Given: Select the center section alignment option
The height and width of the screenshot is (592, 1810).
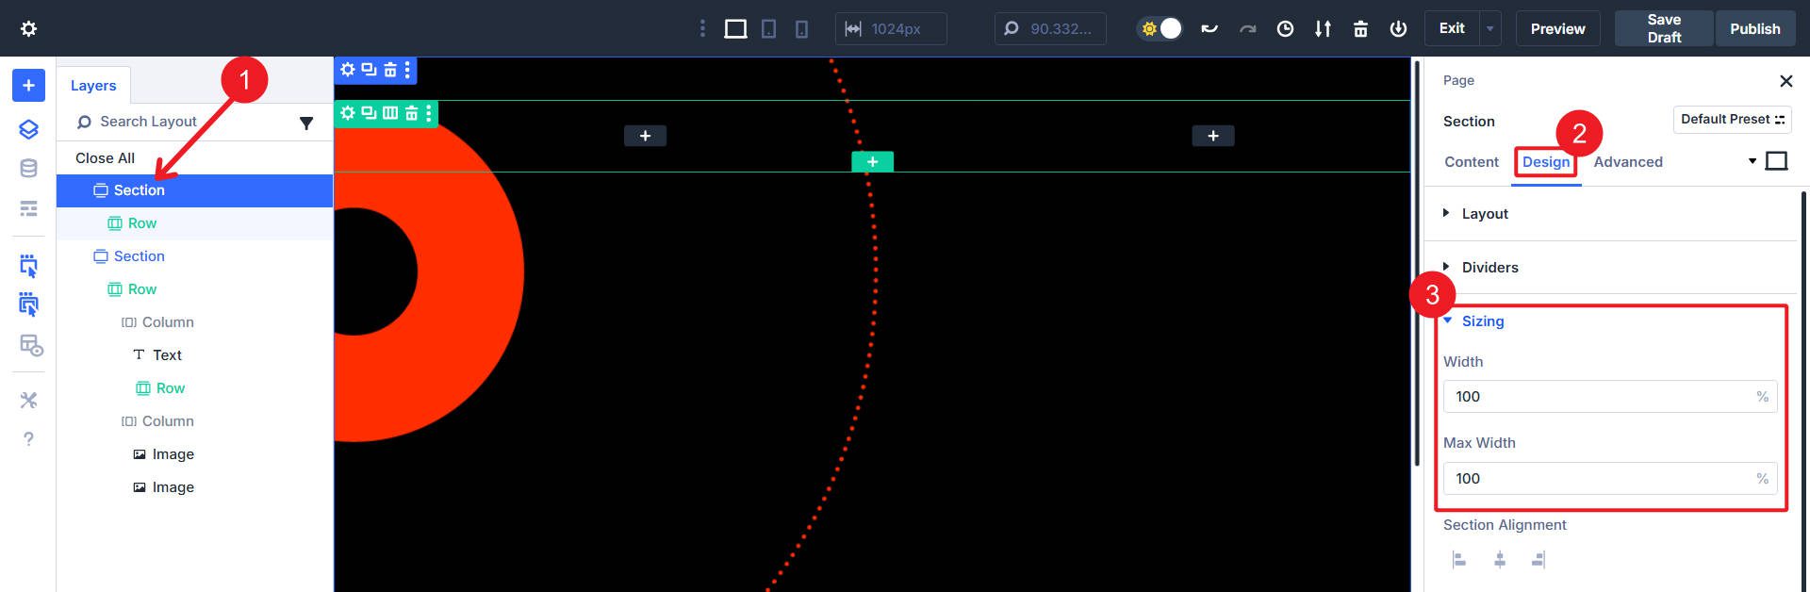Looking at the screenshot, I should pos(1499,560).
